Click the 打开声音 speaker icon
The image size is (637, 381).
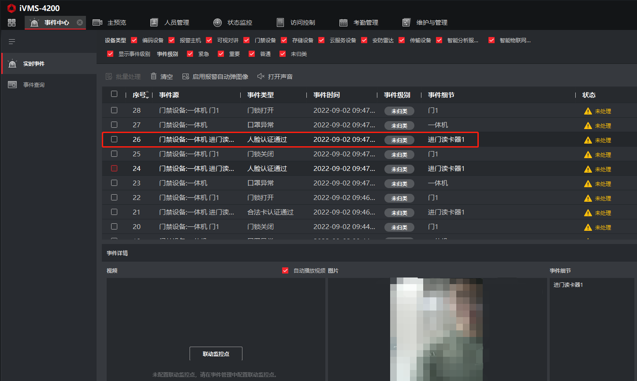pos(261,76)
